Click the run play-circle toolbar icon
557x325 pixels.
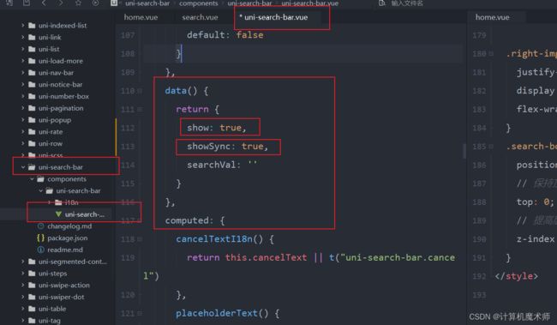pyautogui.click(x=95, y=3)
